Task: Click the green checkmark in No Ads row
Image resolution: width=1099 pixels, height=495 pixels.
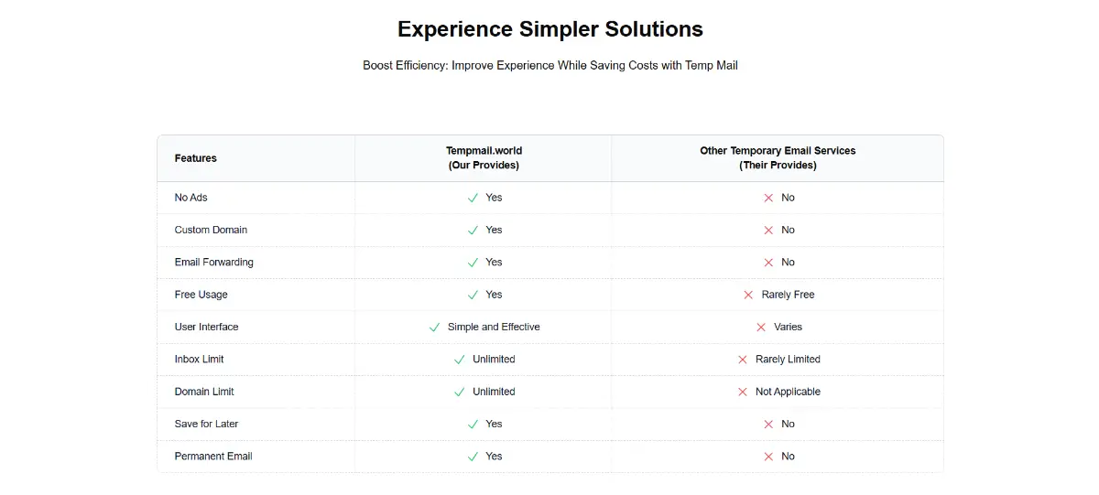Action: tap(473, 198)
